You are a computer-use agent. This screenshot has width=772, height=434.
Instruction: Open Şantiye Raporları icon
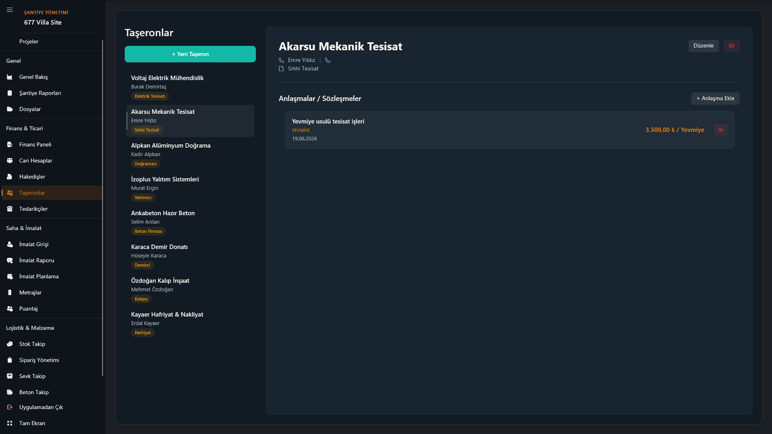pos(10,93)
